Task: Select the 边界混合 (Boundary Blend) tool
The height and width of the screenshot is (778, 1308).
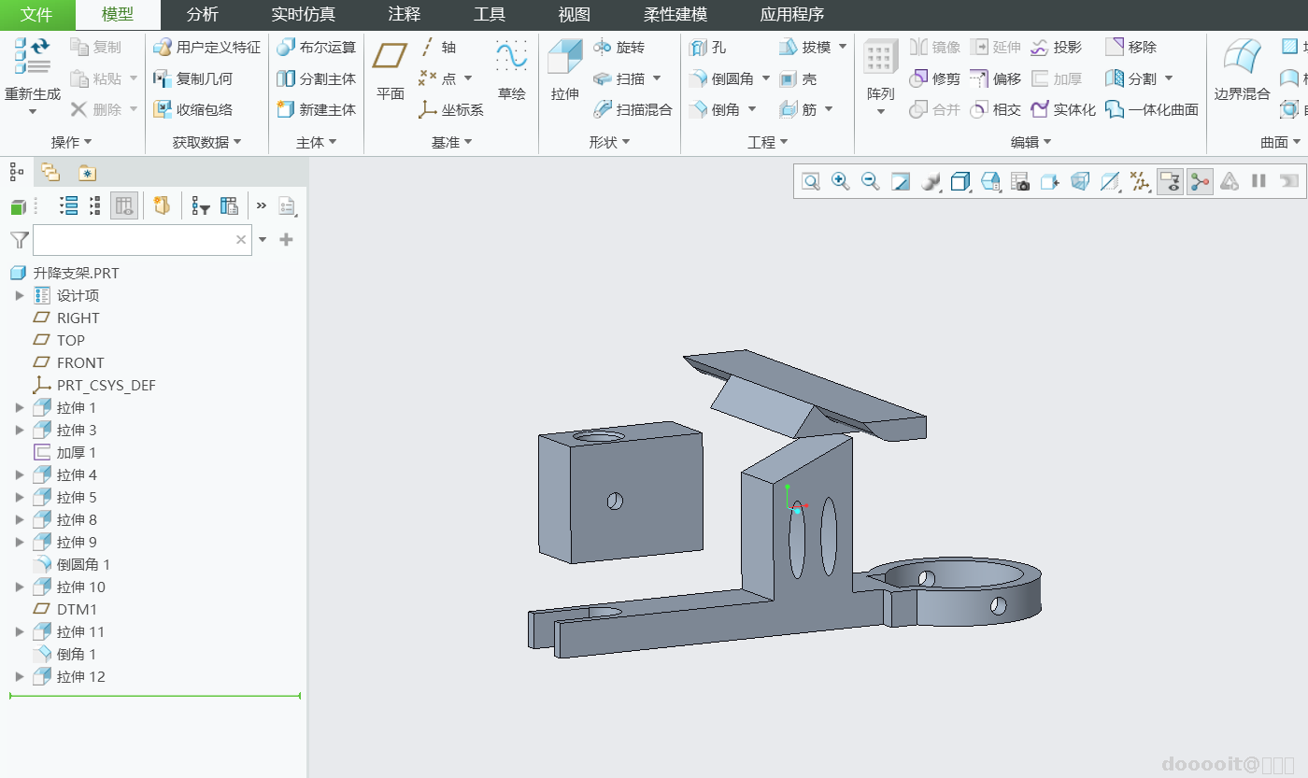Action: click(1242, 70)
